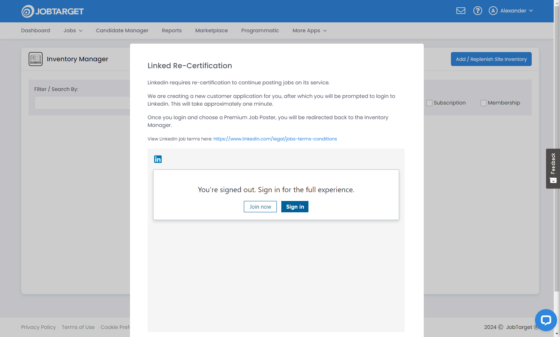Open the LinkedIn jobs terms link
The image size is (560, 337).
(x=275, y=139)
